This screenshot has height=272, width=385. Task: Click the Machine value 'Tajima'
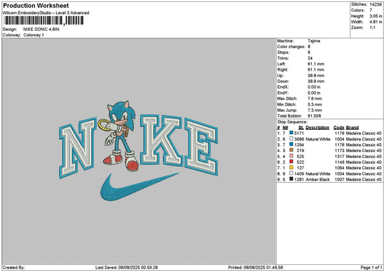[x=314, y=41]
